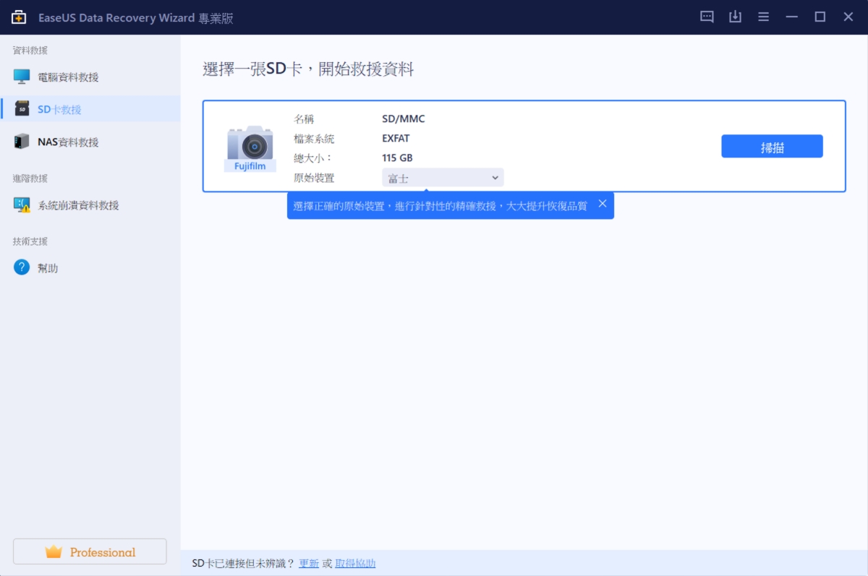
Task: Click the computer monitor icon for 電腦資料救援
Action: tap(22, 77)
